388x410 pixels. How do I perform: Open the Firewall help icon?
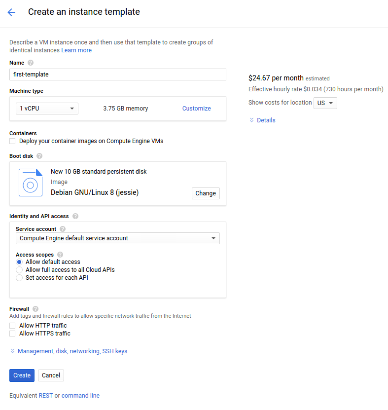click(35, 308)
